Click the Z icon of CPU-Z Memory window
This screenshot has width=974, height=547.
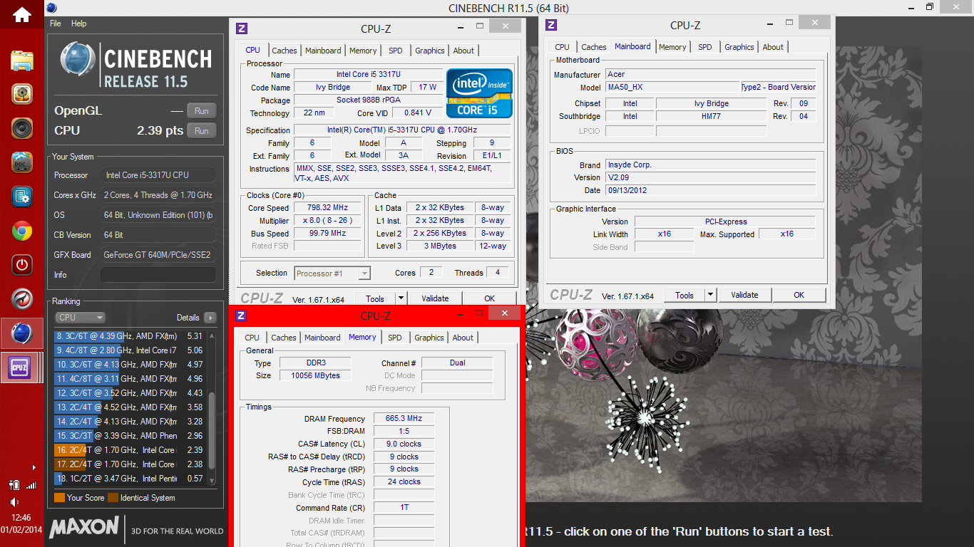point(241,316)
